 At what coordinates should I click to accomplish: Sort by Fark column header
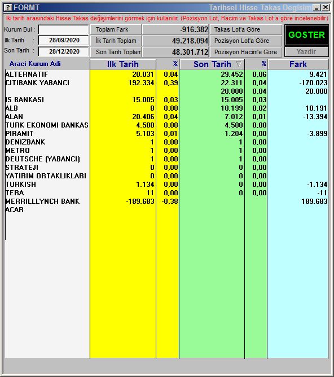pyautogui.click(x=298, y=64)
